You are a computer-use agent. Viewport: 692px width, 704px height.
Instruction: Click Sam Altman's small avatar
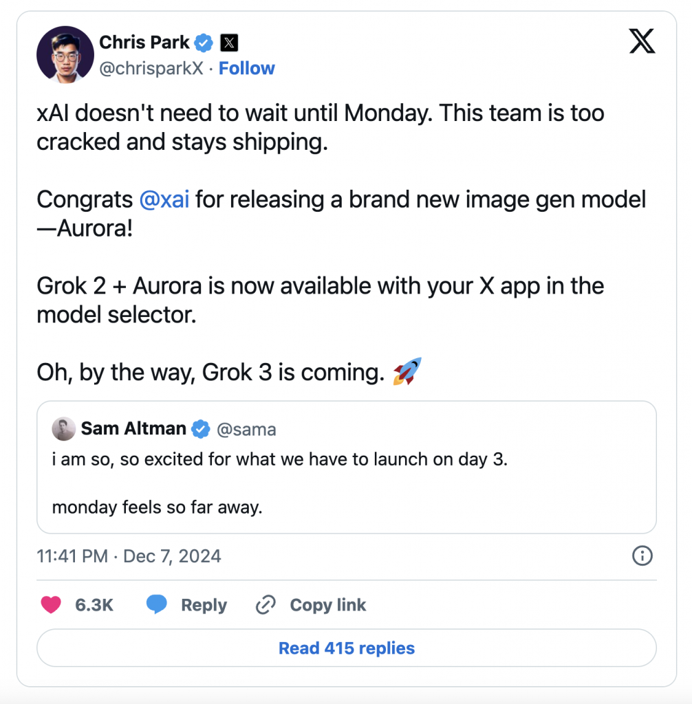[63, 429]
